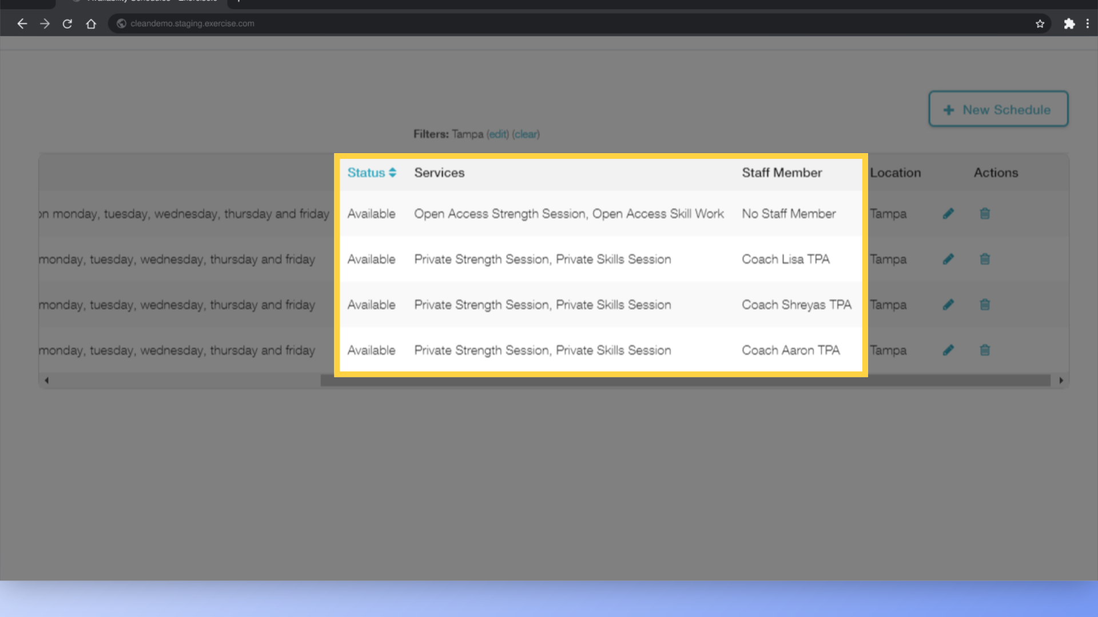Click the delete trash icon for Coach Aaron TPA
Viewport: 1098px width, 617px height.
coord(985,350)
